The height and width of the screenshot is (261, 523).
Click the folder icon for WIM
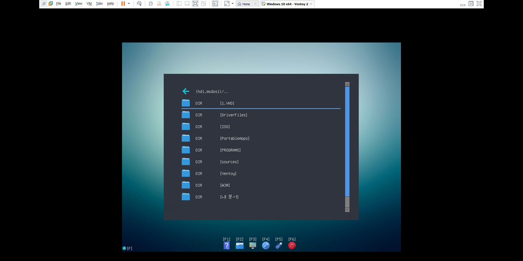point(186,185)
